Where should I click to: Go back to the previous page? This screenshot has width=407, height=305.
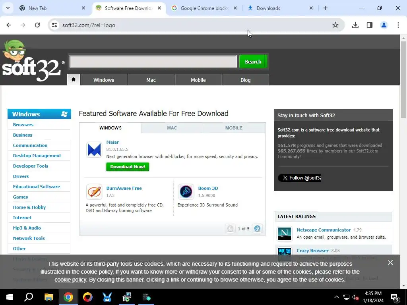[9, 25]
